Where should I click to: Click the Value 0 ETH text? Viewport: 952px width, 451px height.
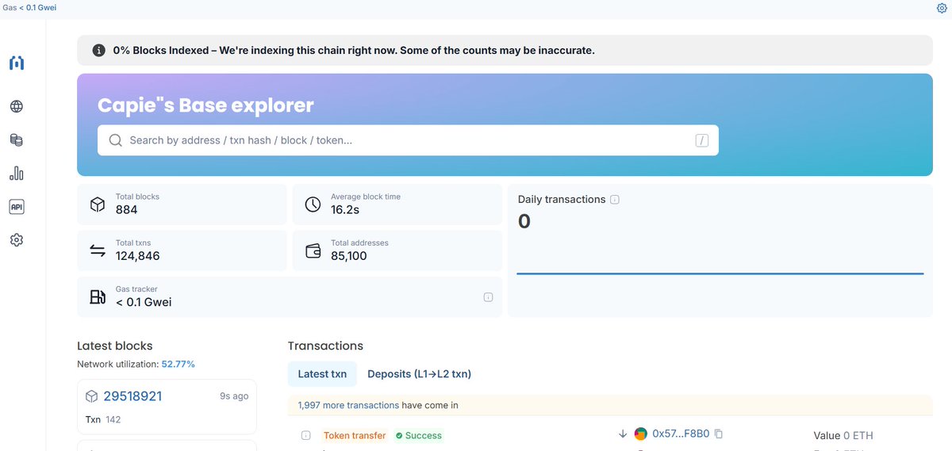click(843, 435)
